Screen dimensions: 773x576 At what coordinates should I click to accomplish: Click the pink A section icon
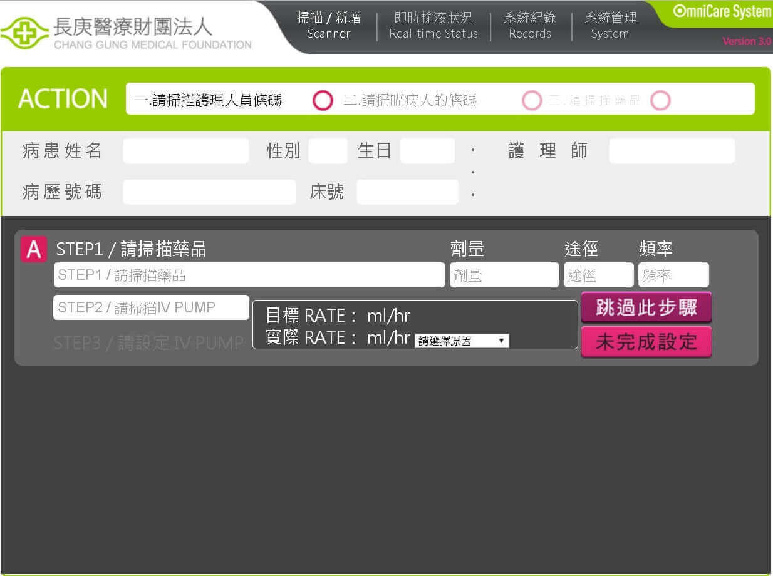(x=33, y=249)
